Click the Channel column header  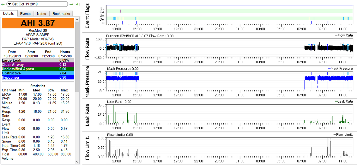(x=9, y=90)
